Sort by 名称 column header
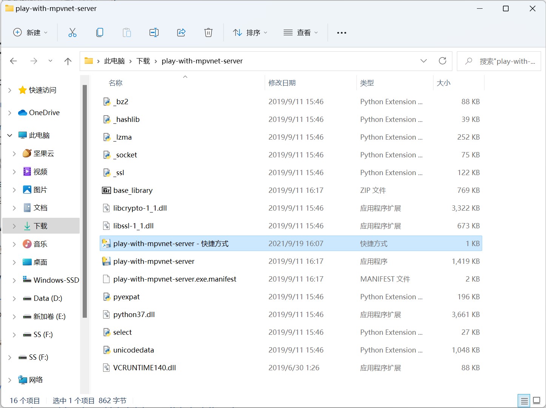This screenshot has width=546, height=408. pos(116,83)
